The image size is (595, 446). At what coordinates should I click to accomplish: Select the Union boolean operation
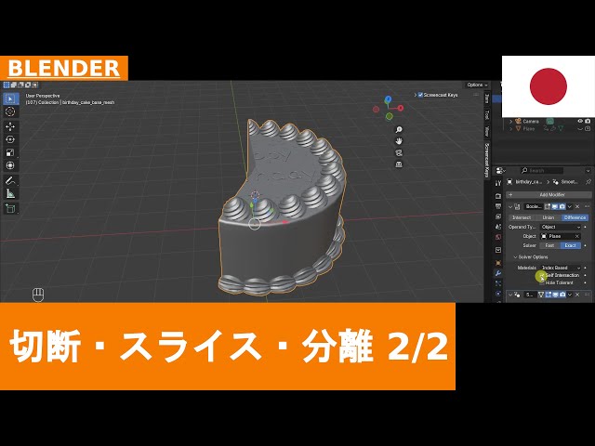[548, 217]
